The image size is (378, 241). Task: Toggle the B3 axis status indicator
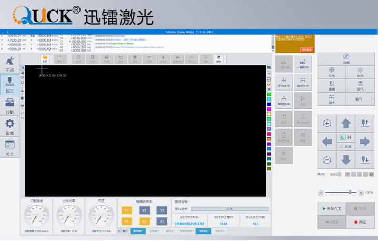[x=162, y=222]
